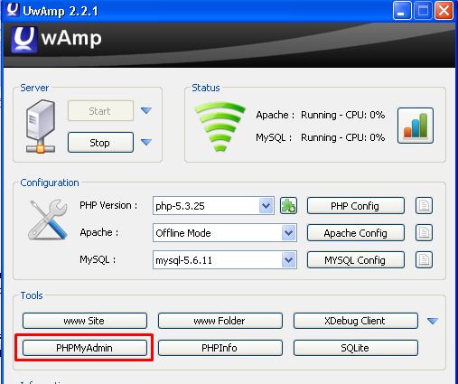Click the wrench and screwdriver configuration icon
The image size is (458, 384).
(48, 220)
